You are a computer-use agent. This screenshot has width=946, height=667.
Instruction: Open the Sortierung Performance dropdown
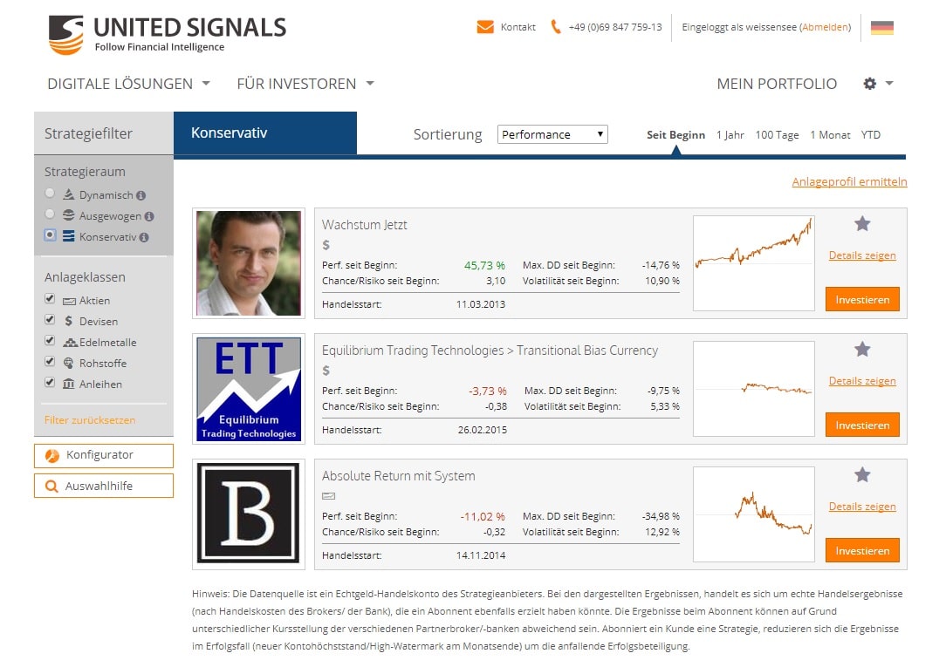[x=552, y=134]
